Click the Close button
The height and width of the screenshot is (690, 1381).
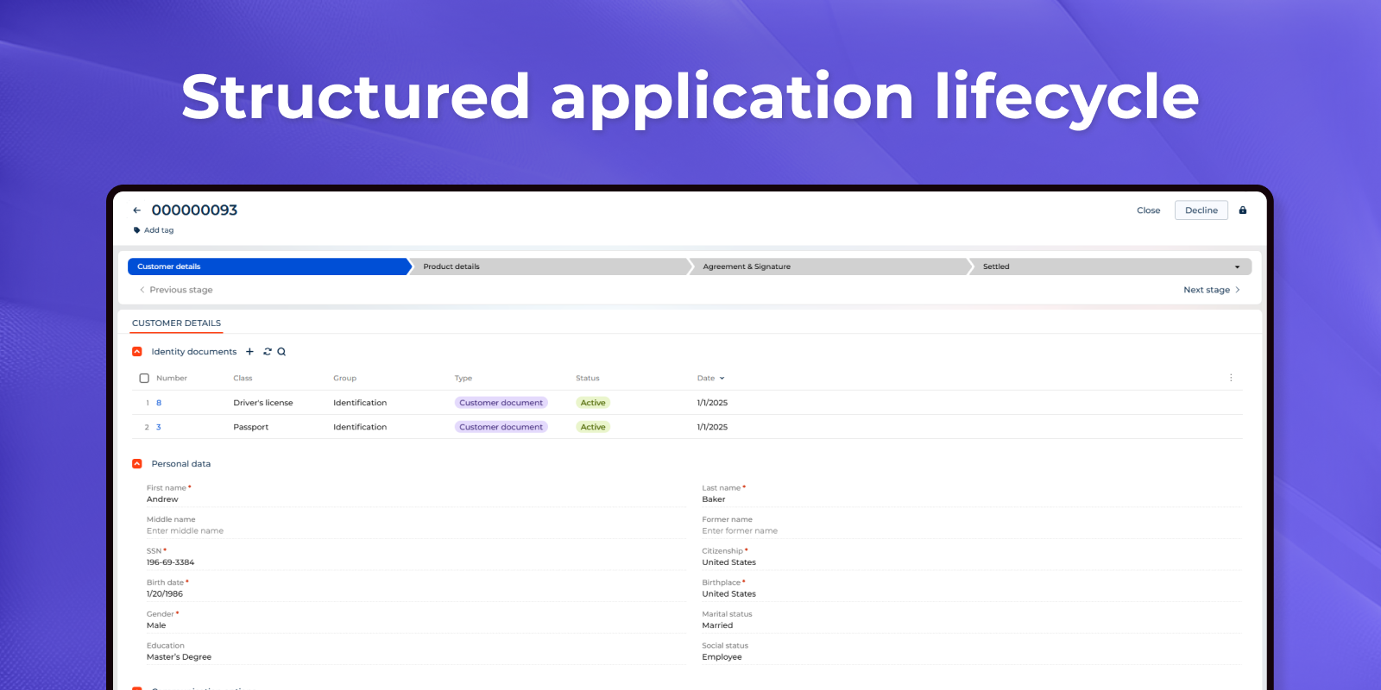[1148, 210]
